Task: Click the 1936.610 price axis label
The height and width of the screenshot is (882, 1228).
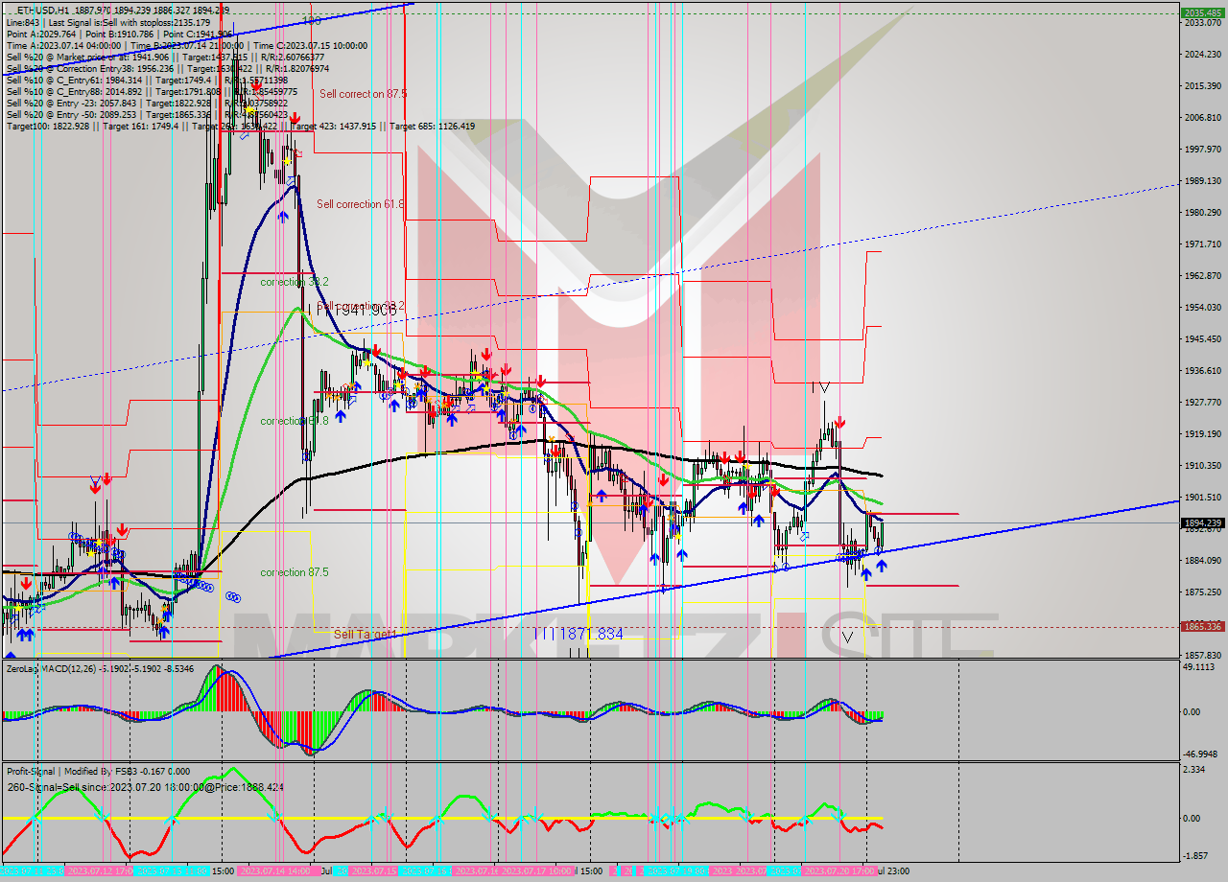Action: point(1202,371)
